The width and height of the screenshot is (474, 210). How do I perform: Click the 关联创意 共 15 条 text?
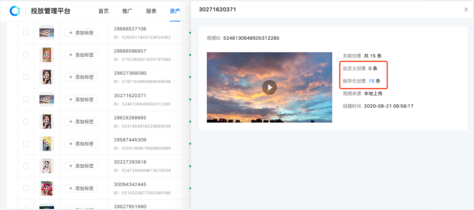[362, 56]
